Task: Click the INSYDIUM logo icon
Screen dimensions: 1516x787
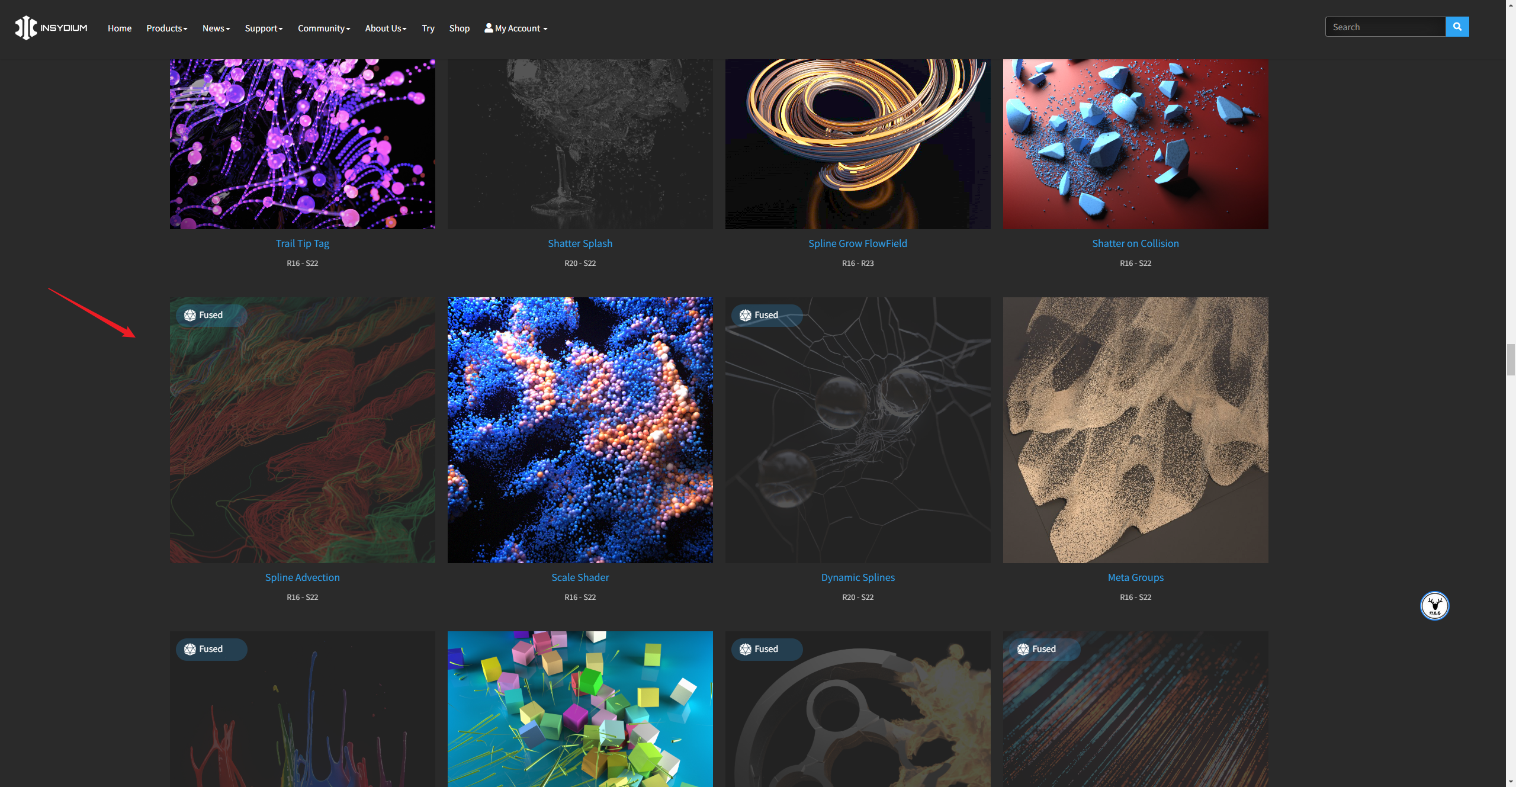Action: [x=26, y=28]
